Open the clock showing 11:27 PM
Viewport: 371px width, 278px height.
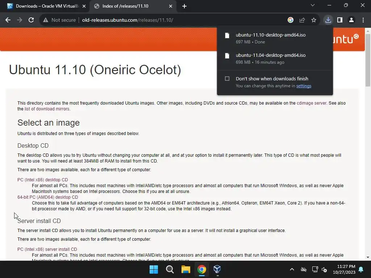[x=344, y=269]
